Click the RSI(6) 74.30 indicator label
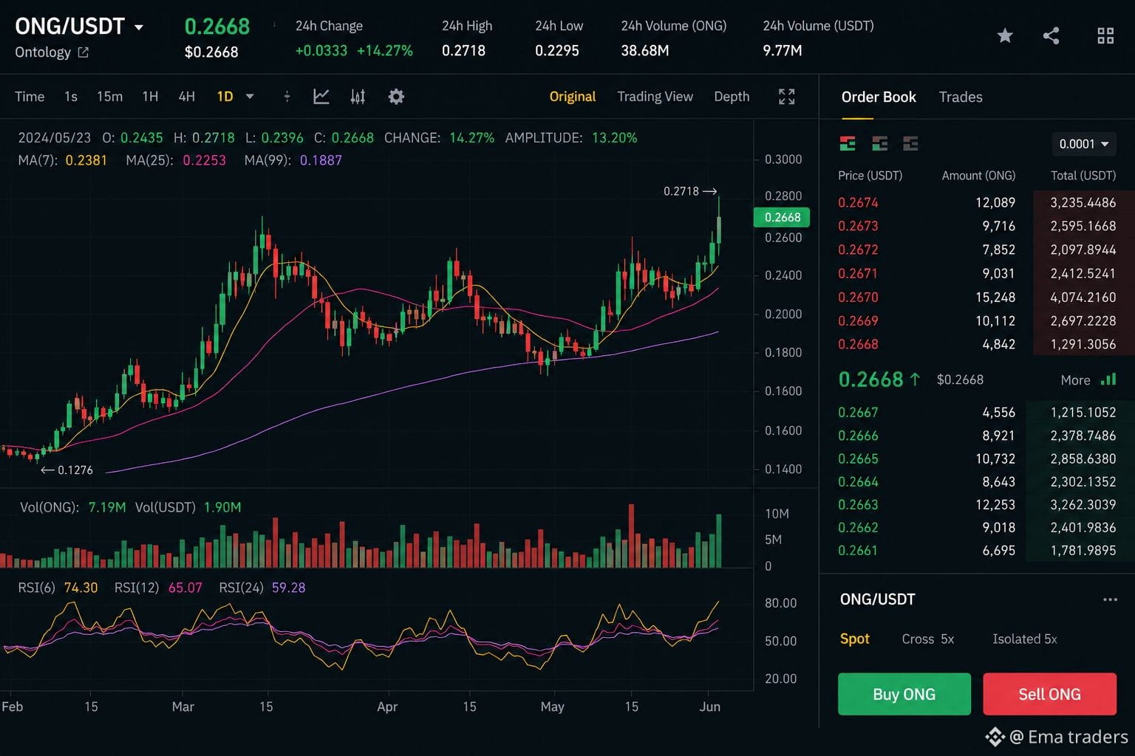The height and width of the screenshot is (756, 1135). tap(58, 588)
